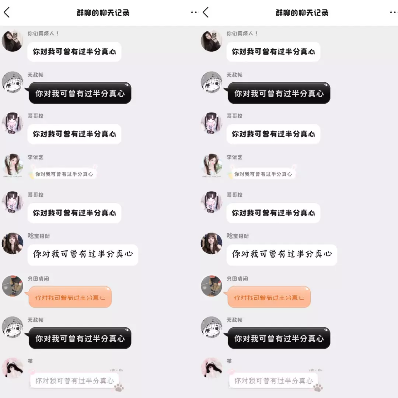Open the more options dots of left panel
Viewport: 398px width, 398px height.
[194, 12]
